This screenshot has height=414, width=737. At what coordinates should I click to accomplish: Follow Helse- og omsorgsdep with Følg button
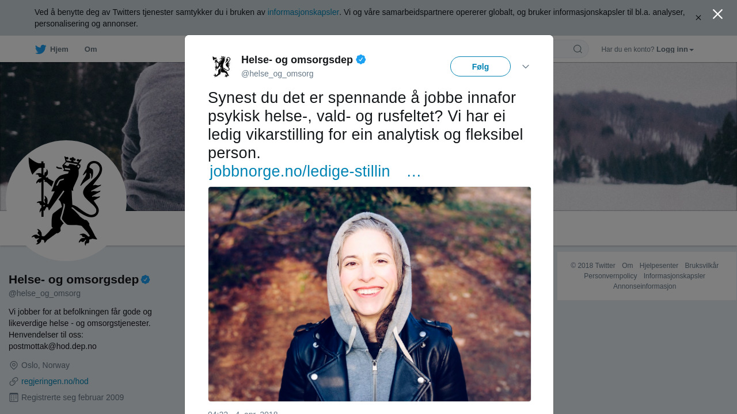coord(480,67)
